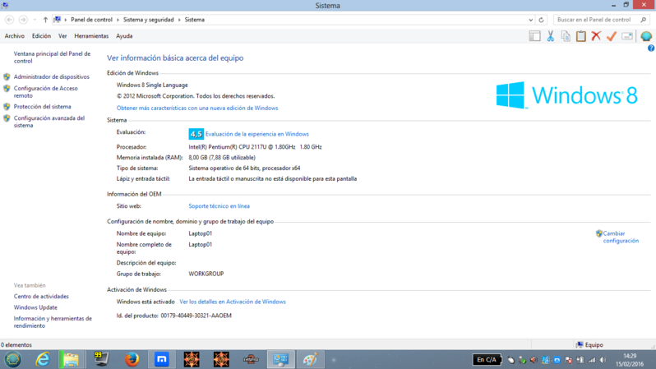
Task: Launch Internet Explorer from taskbar
Action: 42,359
